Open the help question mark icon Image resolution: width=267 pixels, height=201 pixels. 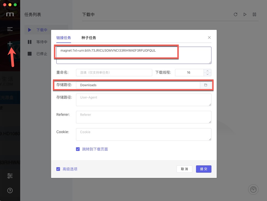tap(10, 191)
